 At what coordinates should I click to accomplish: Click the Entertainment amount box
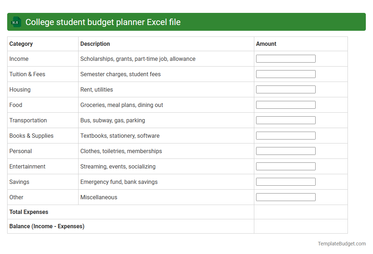pos(285,166)
